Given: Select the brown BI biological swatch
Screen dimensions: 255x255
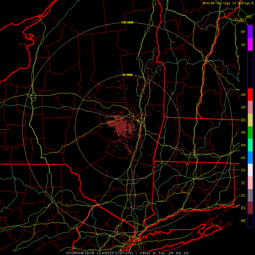Looking at the screenshot, I should 250,208.
